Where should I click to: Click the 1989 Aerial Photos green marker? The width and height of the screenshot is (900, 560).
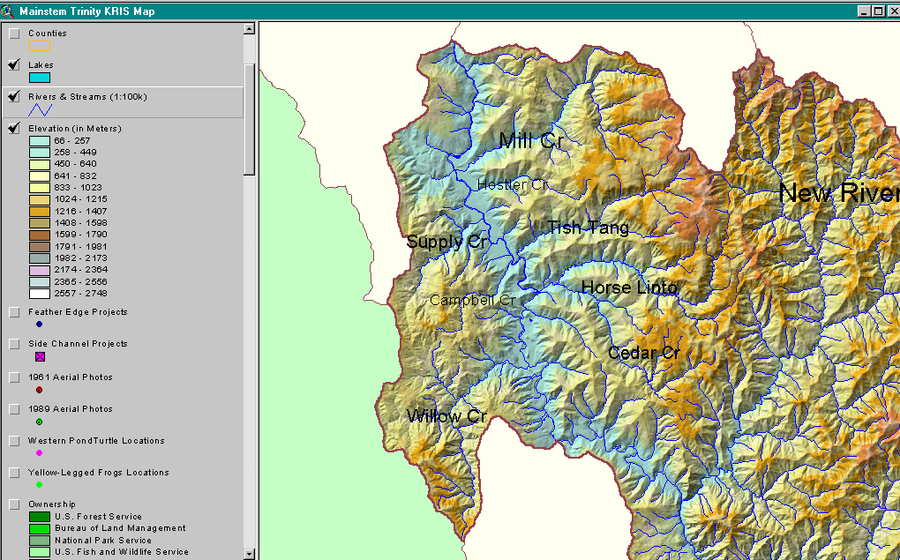click(39, 422)
